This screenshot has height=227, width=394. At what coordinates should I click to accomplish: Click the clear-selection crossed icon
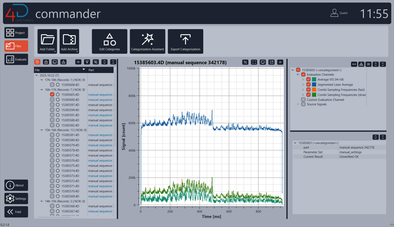[x=96, y=62]
